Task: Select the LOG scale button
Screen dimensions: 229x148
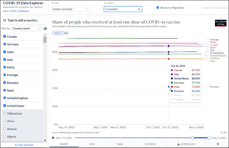Action: 66,33
